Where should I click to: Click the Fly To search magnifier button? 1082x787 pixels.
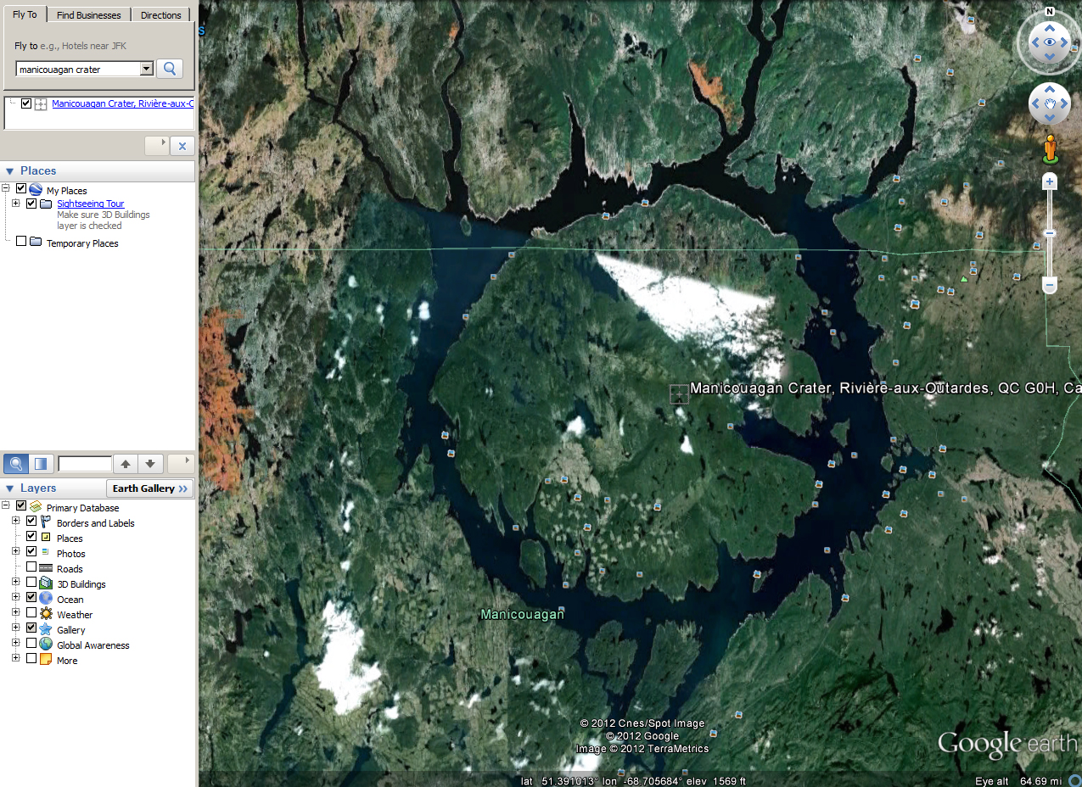pyautogui.click(x=169, y=69)
